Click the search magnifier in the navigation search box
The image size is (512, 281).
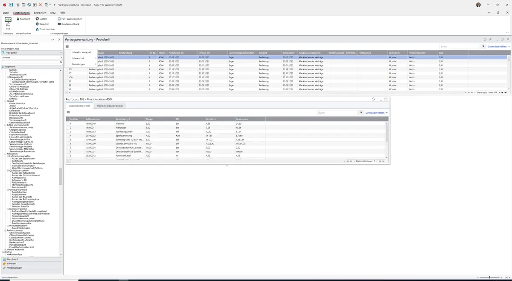[61, 62]
